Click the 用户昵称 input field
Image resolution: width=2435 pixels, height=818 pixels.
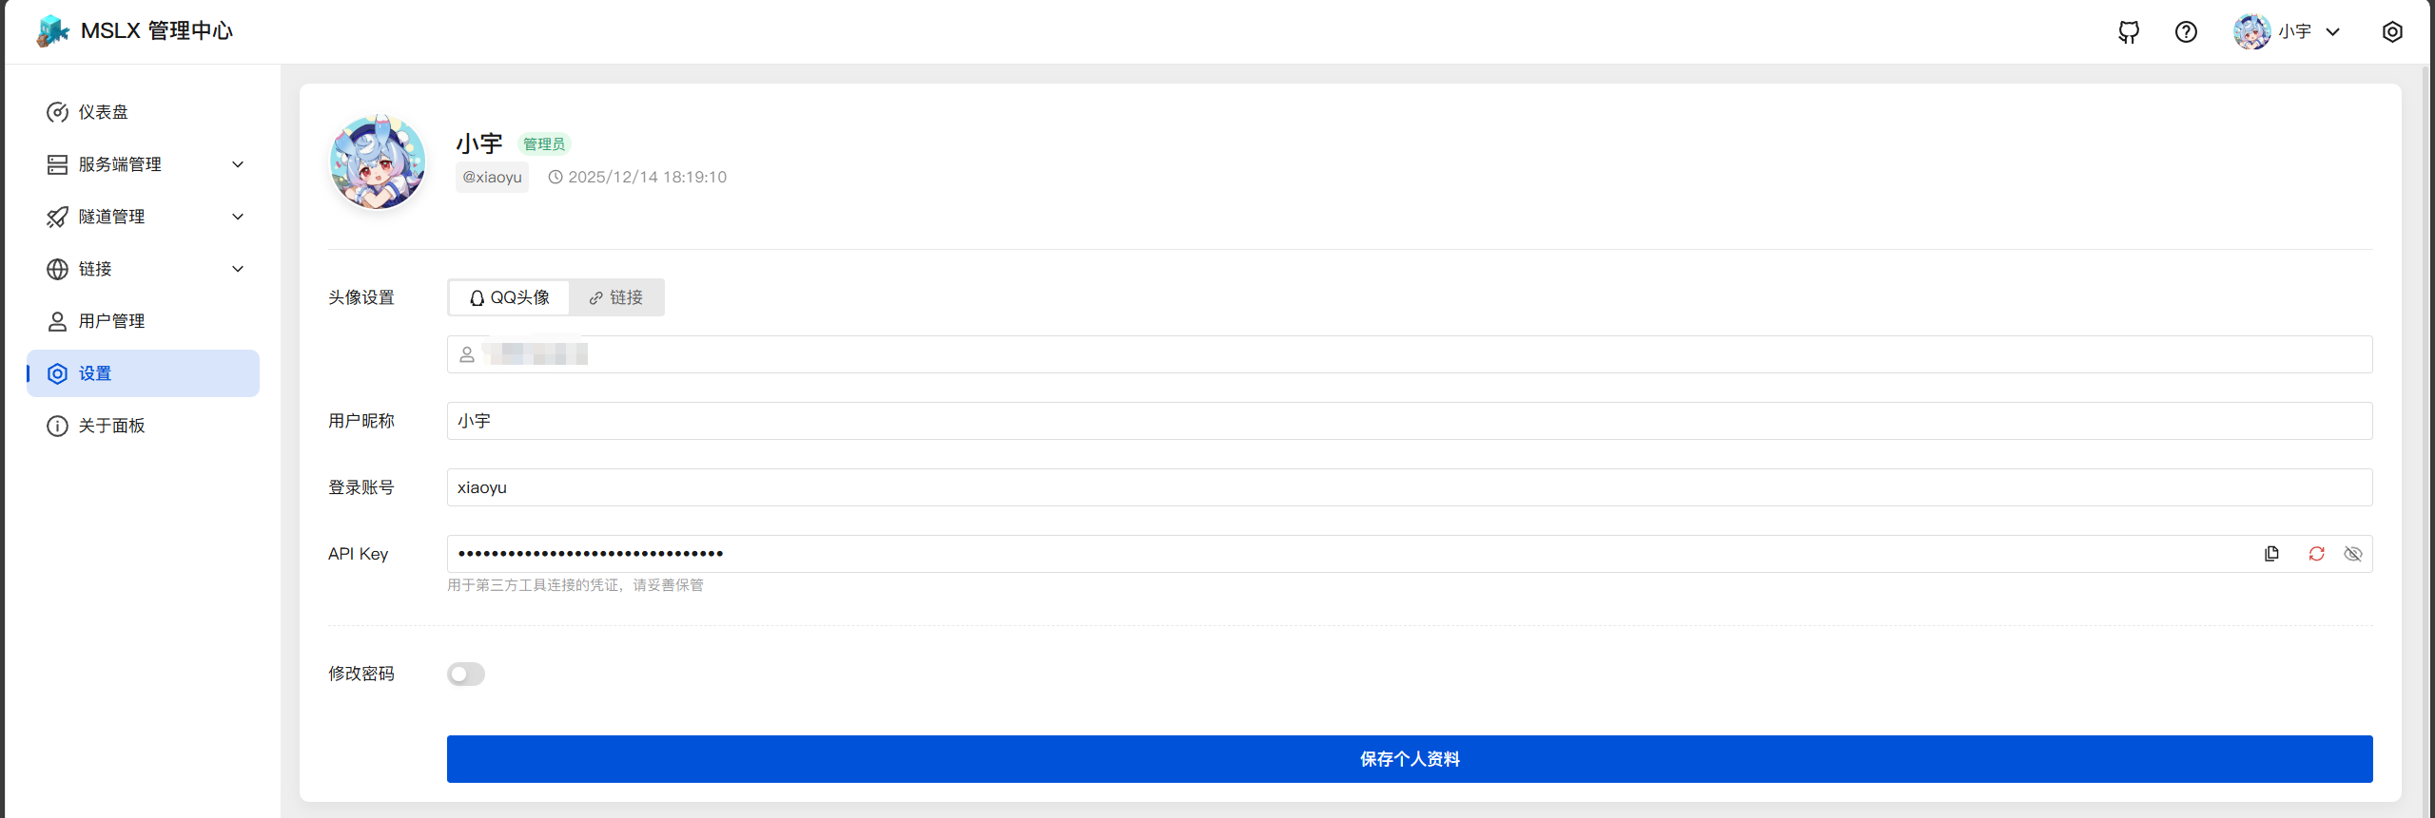click(x=1409, y=421)
